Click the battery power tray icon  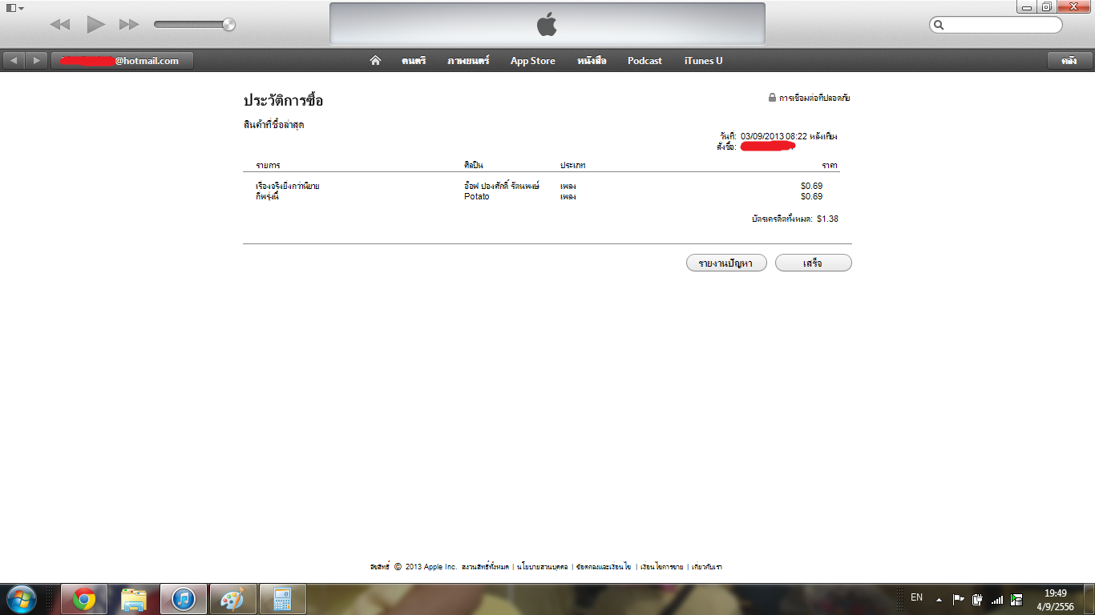pos(977,599)
